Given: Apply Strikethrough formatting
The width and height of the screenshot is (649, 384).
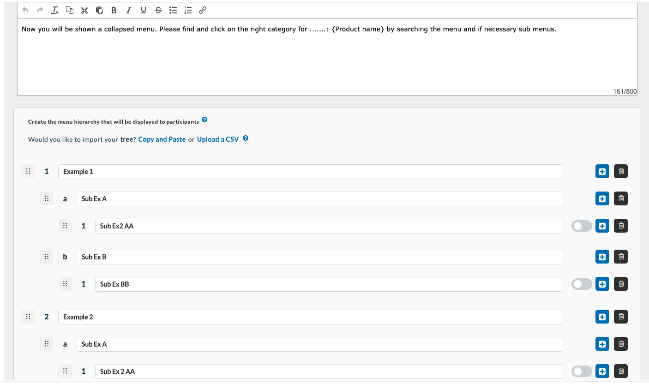Looking at the screenshot, I should point(158,10).
